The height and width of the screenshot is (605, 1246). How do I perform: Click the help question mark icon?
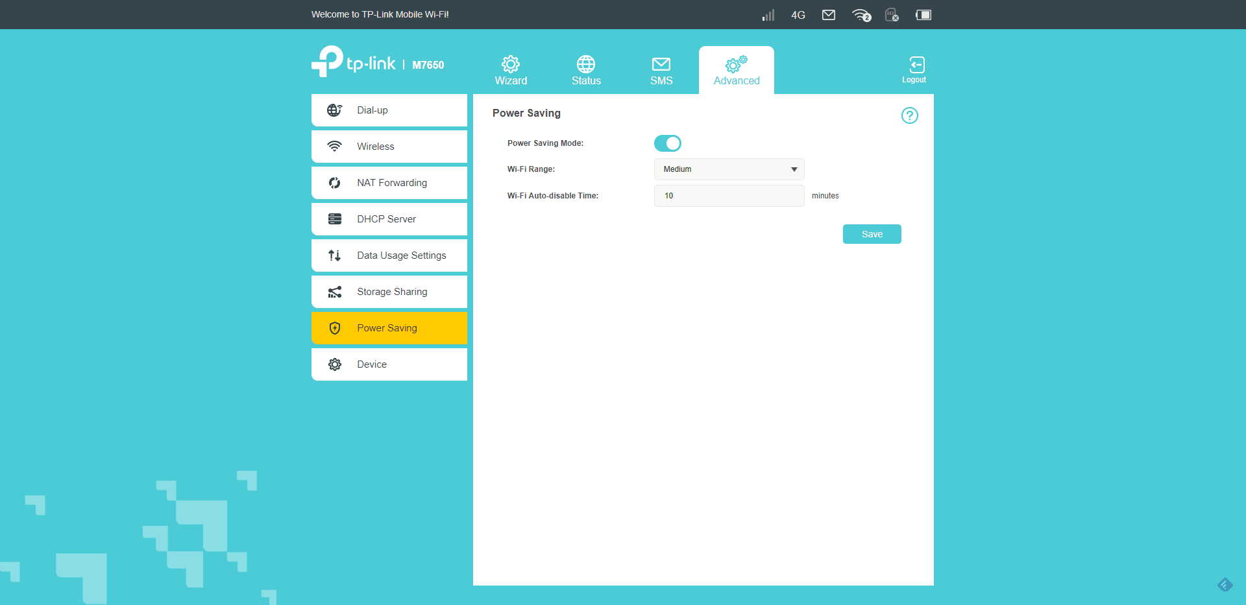coord(909,115)
